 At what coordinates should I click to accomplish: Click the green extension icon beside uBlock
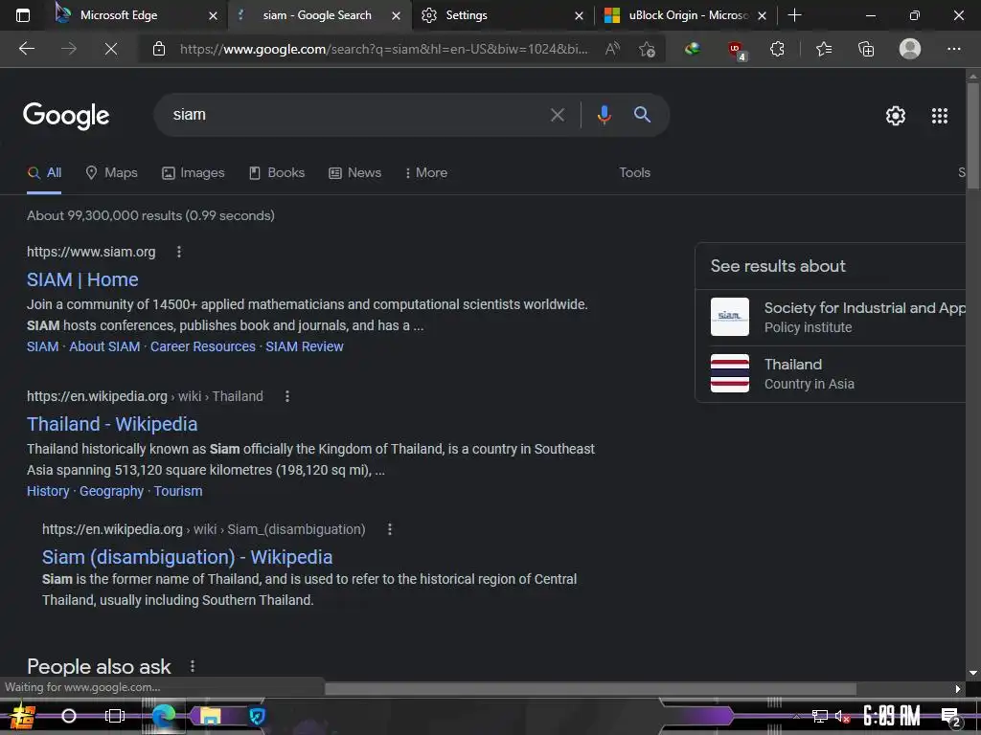(x=692, y=49)
